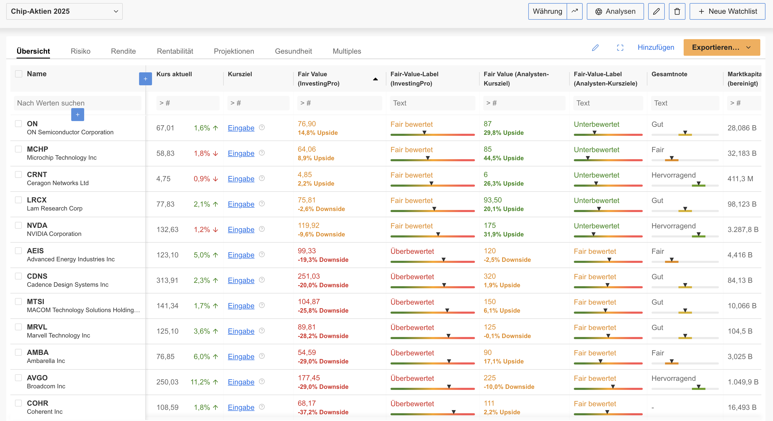
Task: Check the AEIS Advanced Energy checkbox
Action: click(x=19, y=251)
